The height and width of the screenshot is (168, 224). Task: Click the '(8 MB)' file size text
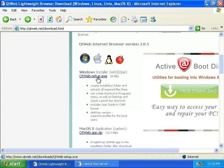coord(115,76)
